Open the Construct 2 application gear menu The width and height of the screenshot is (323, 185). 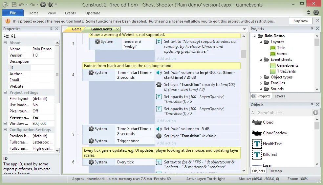click(5, 5)
